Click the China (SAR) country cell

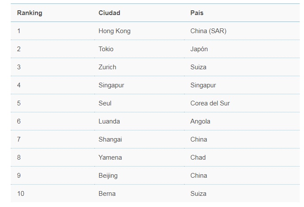click(x=208, y=31)
